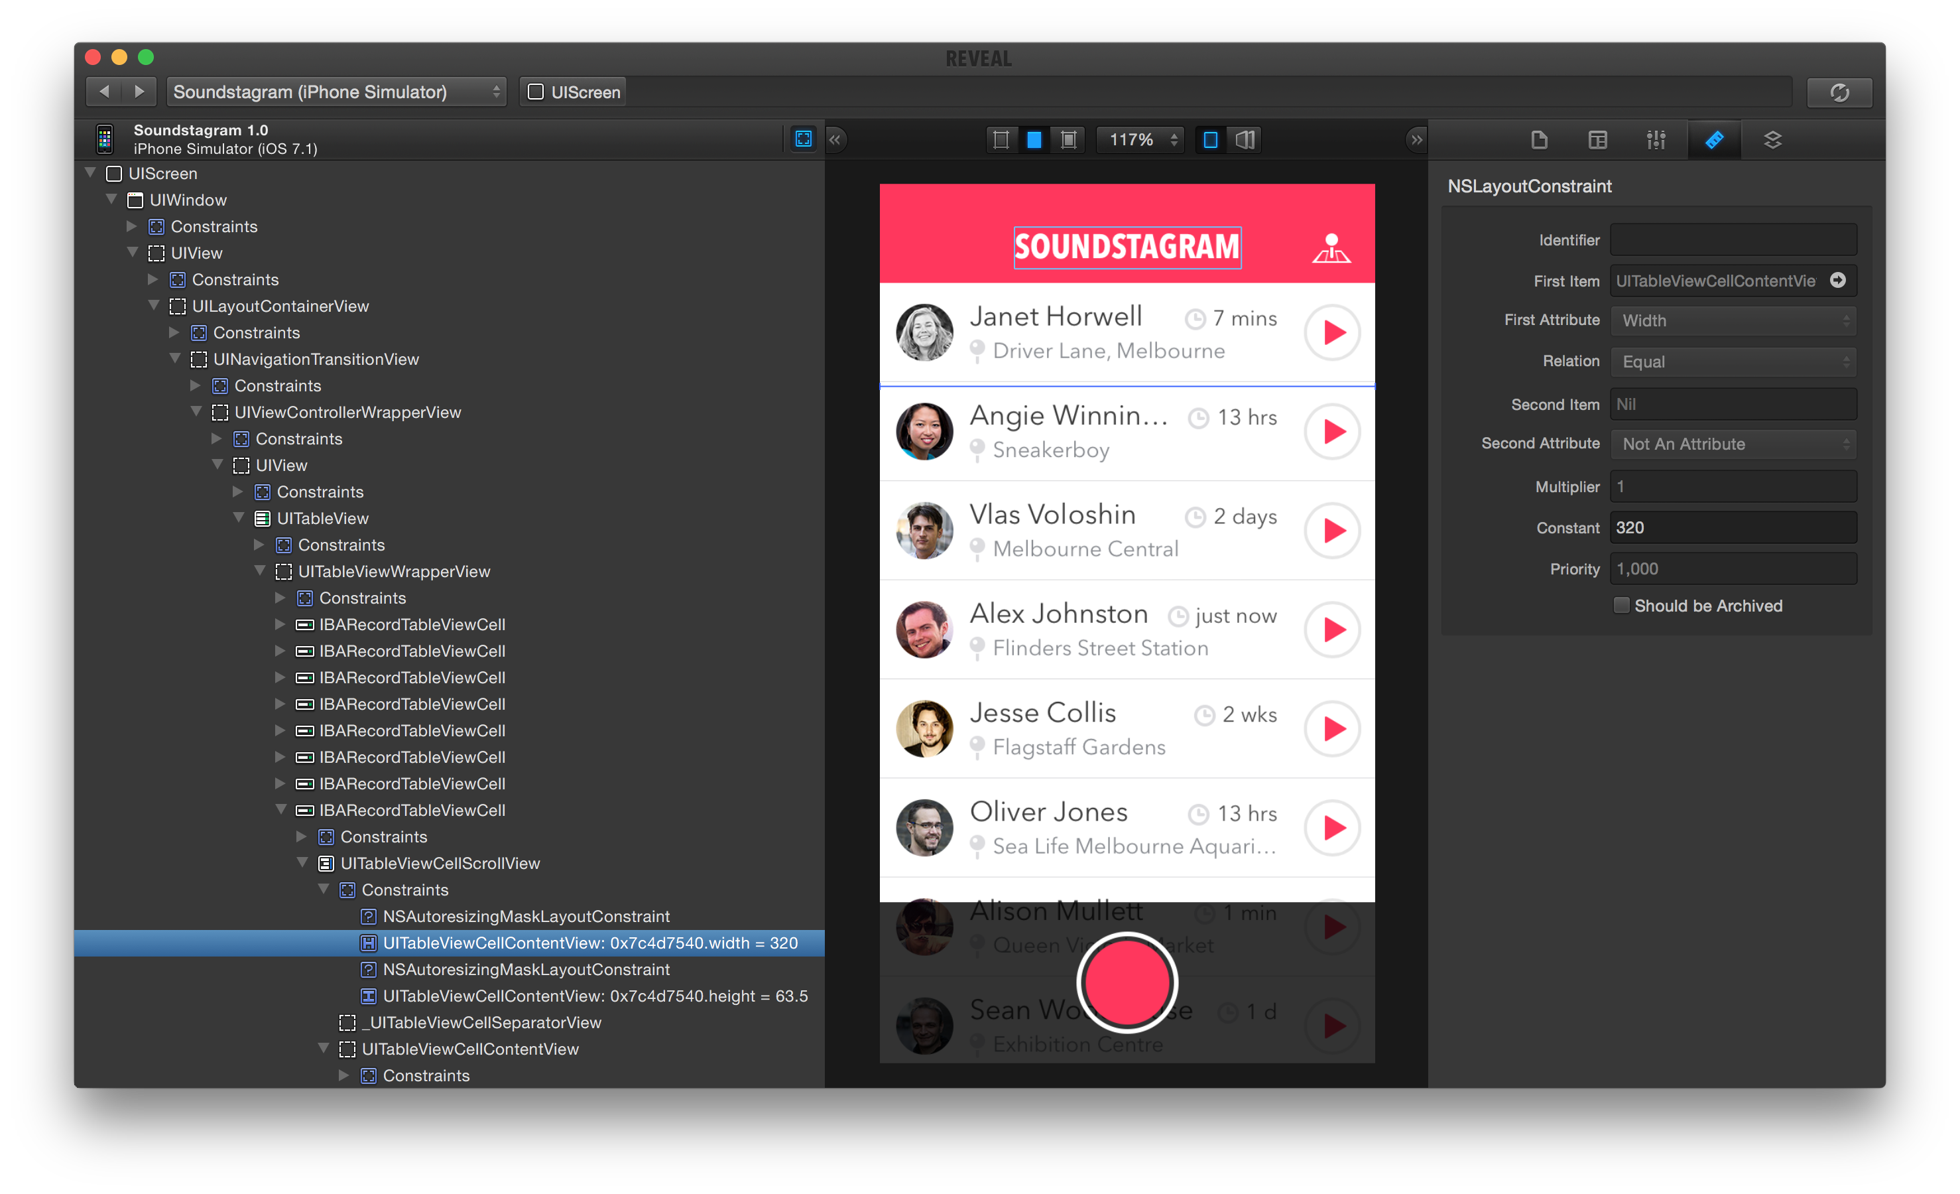Click the back navigation arrow button

click(104, 92)
